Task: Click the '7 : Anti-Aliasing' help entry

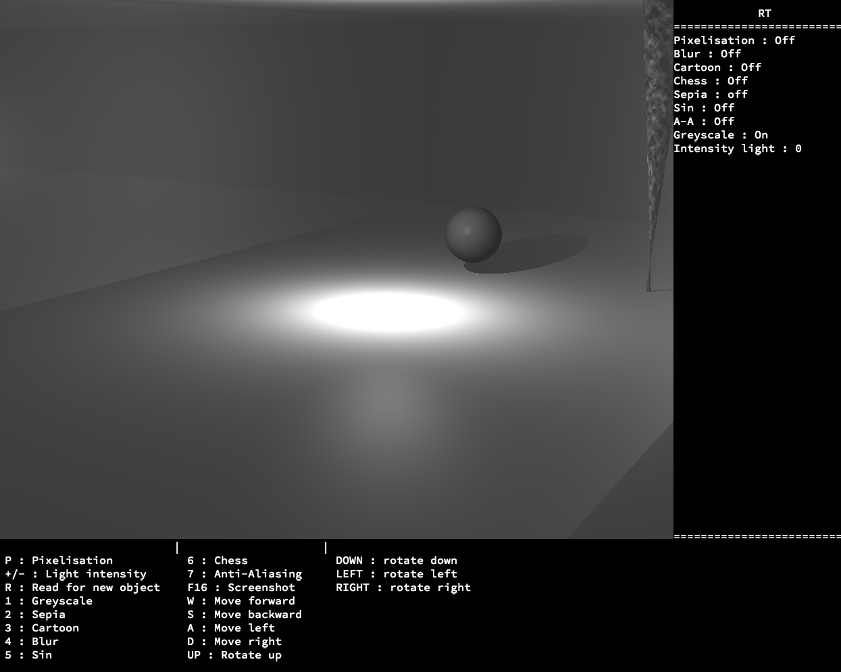Action: (245, 574)
